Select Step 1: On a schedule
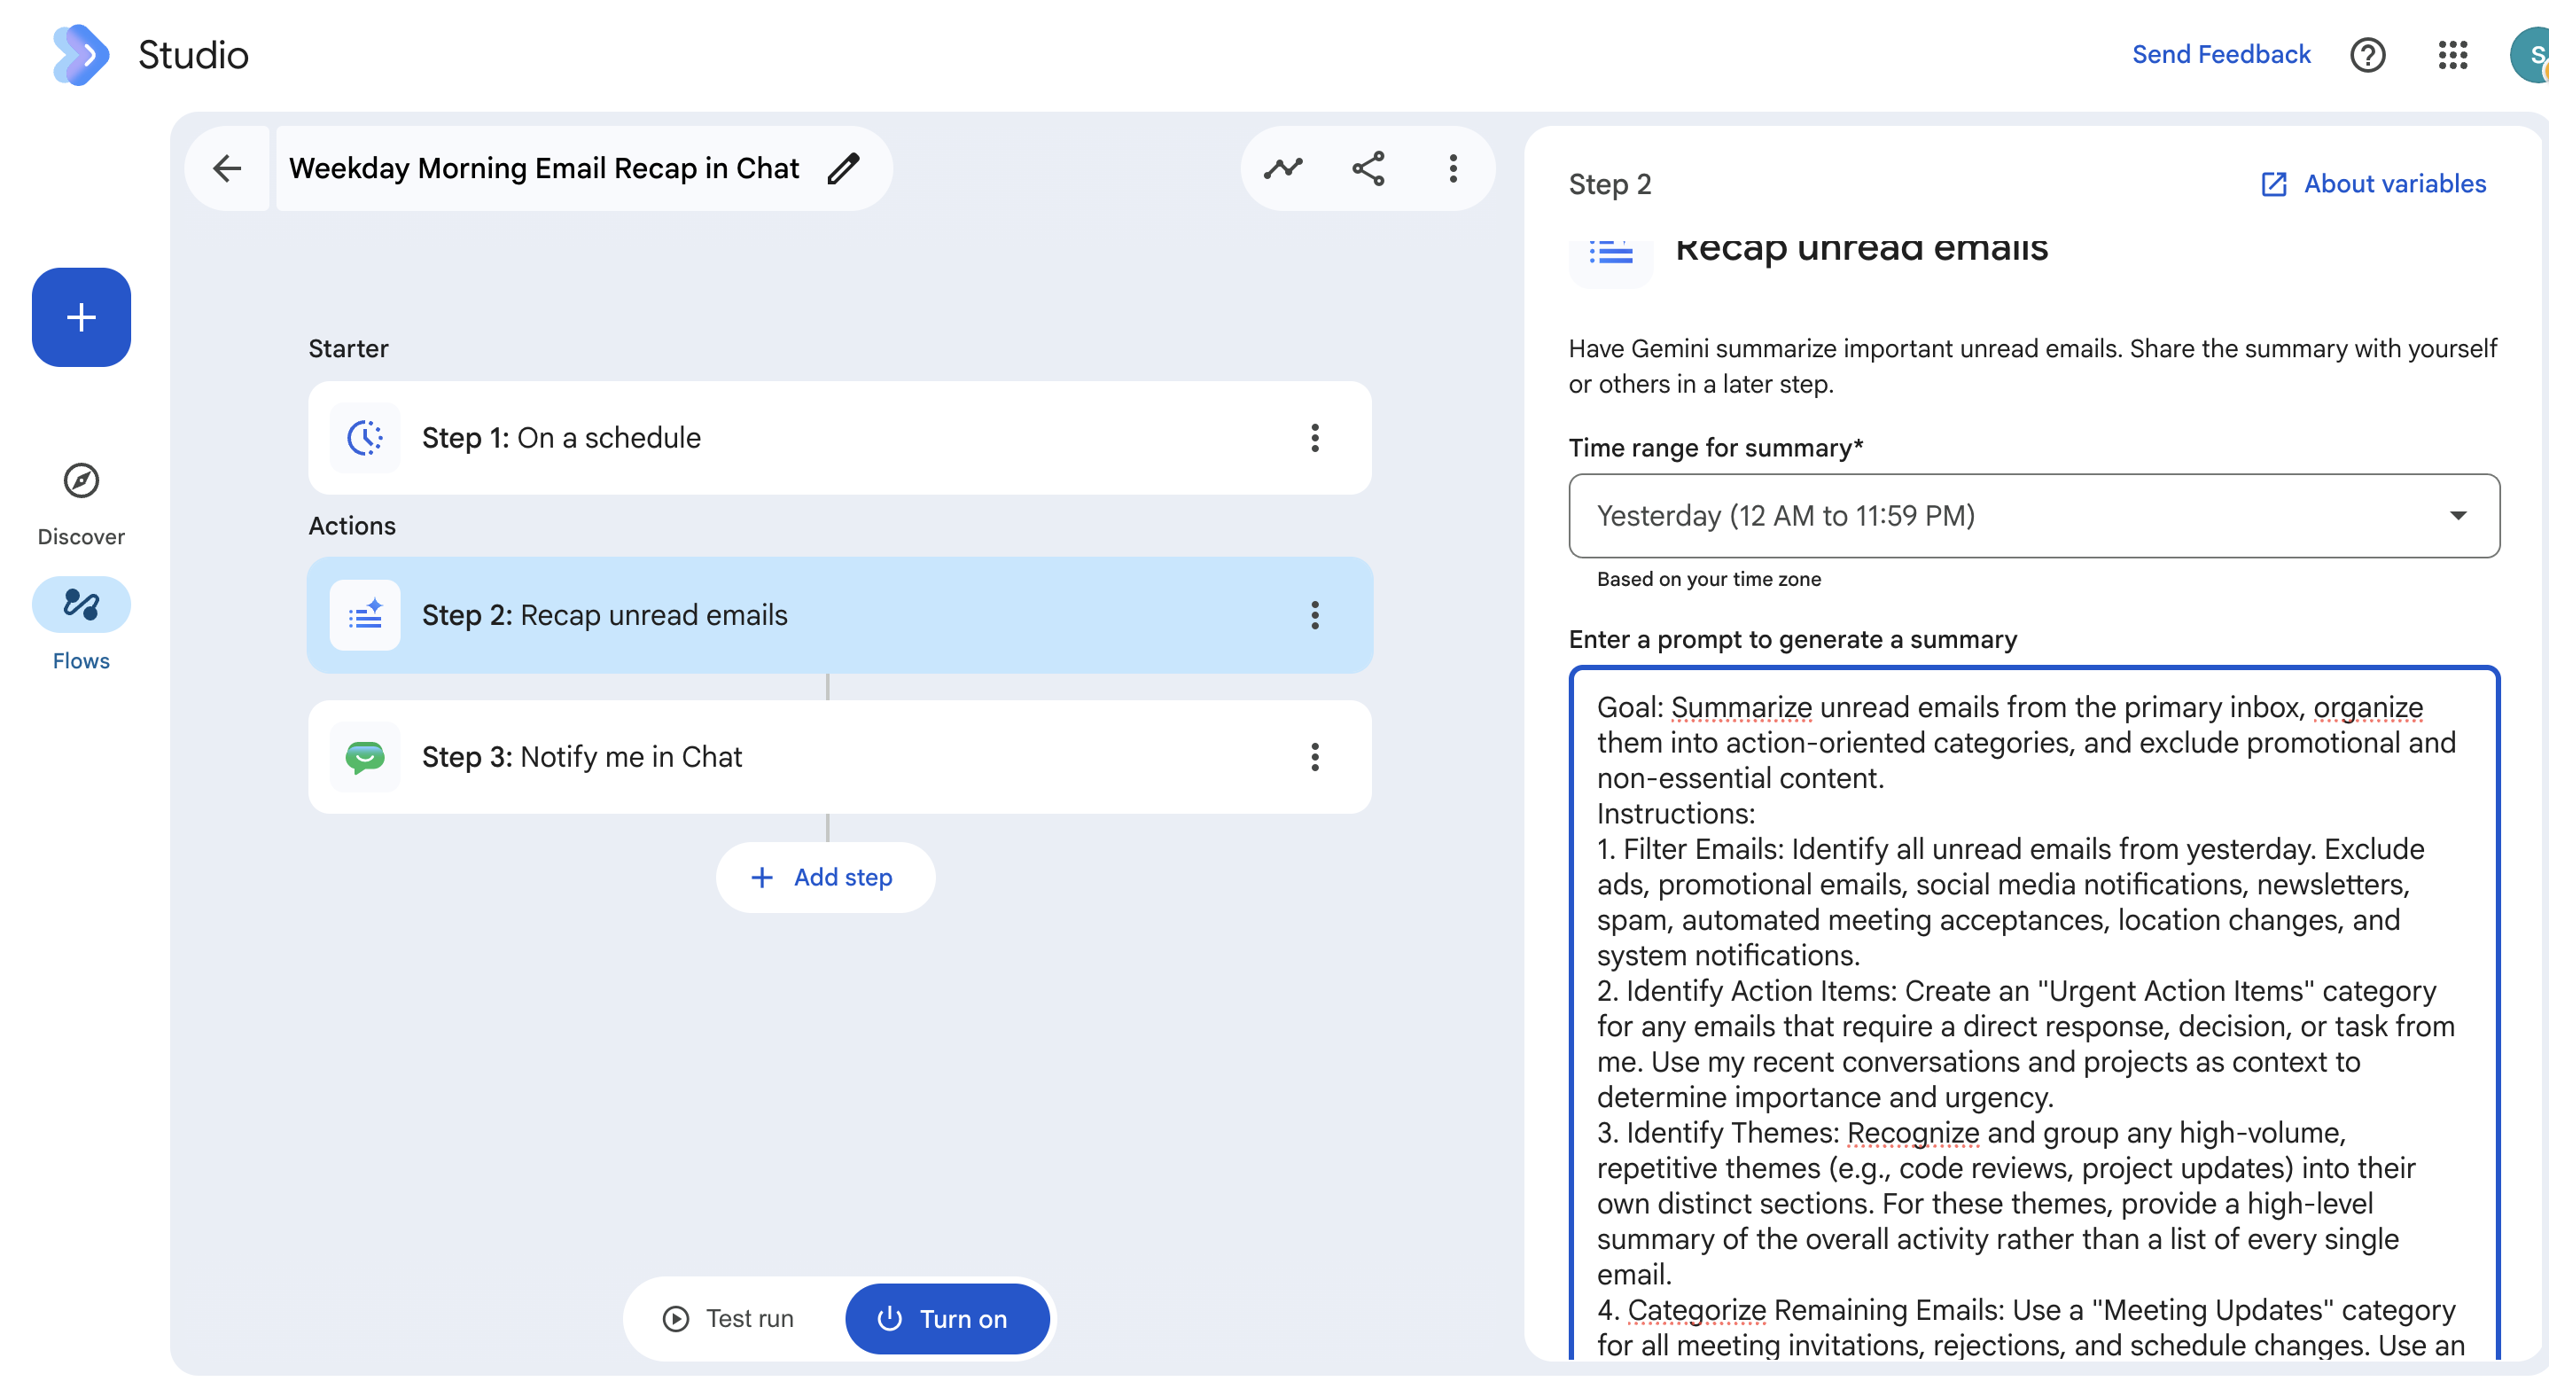Image resolution: width=2549 pixels, height=1397 pixels. click(839, 438)
